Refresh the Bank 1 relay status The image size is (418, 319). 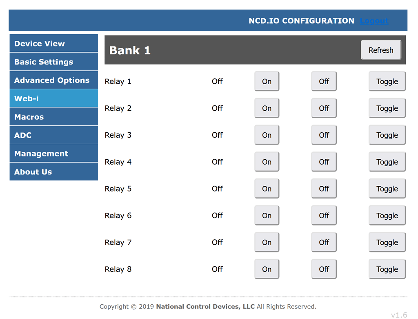tap(381, 50)
